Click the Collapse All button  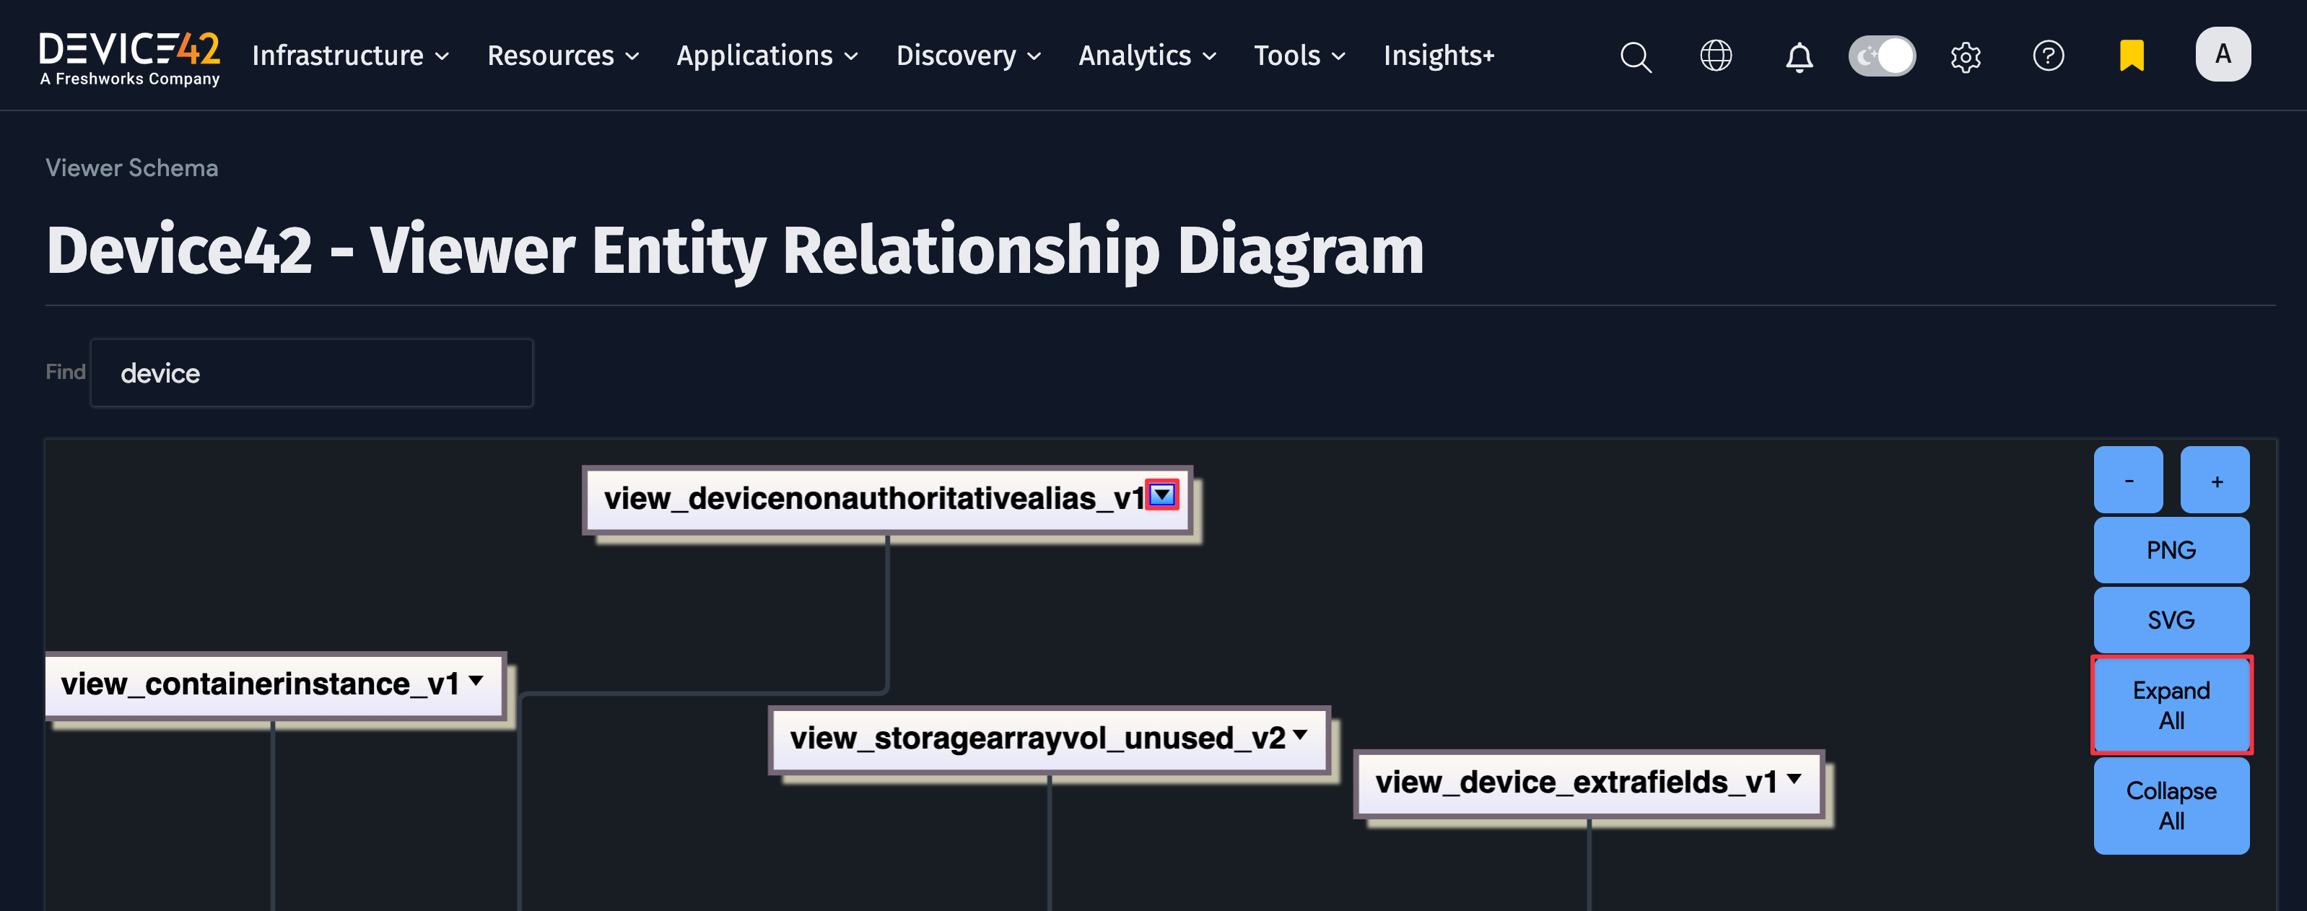click(2171, 806)
